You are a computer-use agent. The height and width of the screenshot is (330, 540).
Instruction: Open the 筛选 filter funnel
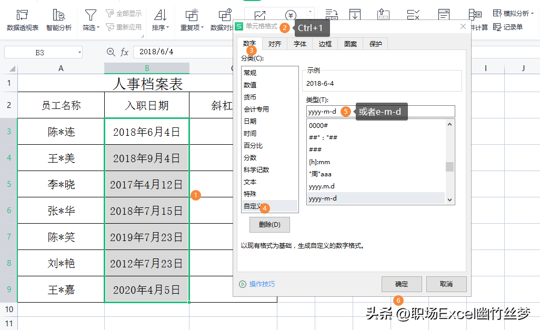(91, 20)
